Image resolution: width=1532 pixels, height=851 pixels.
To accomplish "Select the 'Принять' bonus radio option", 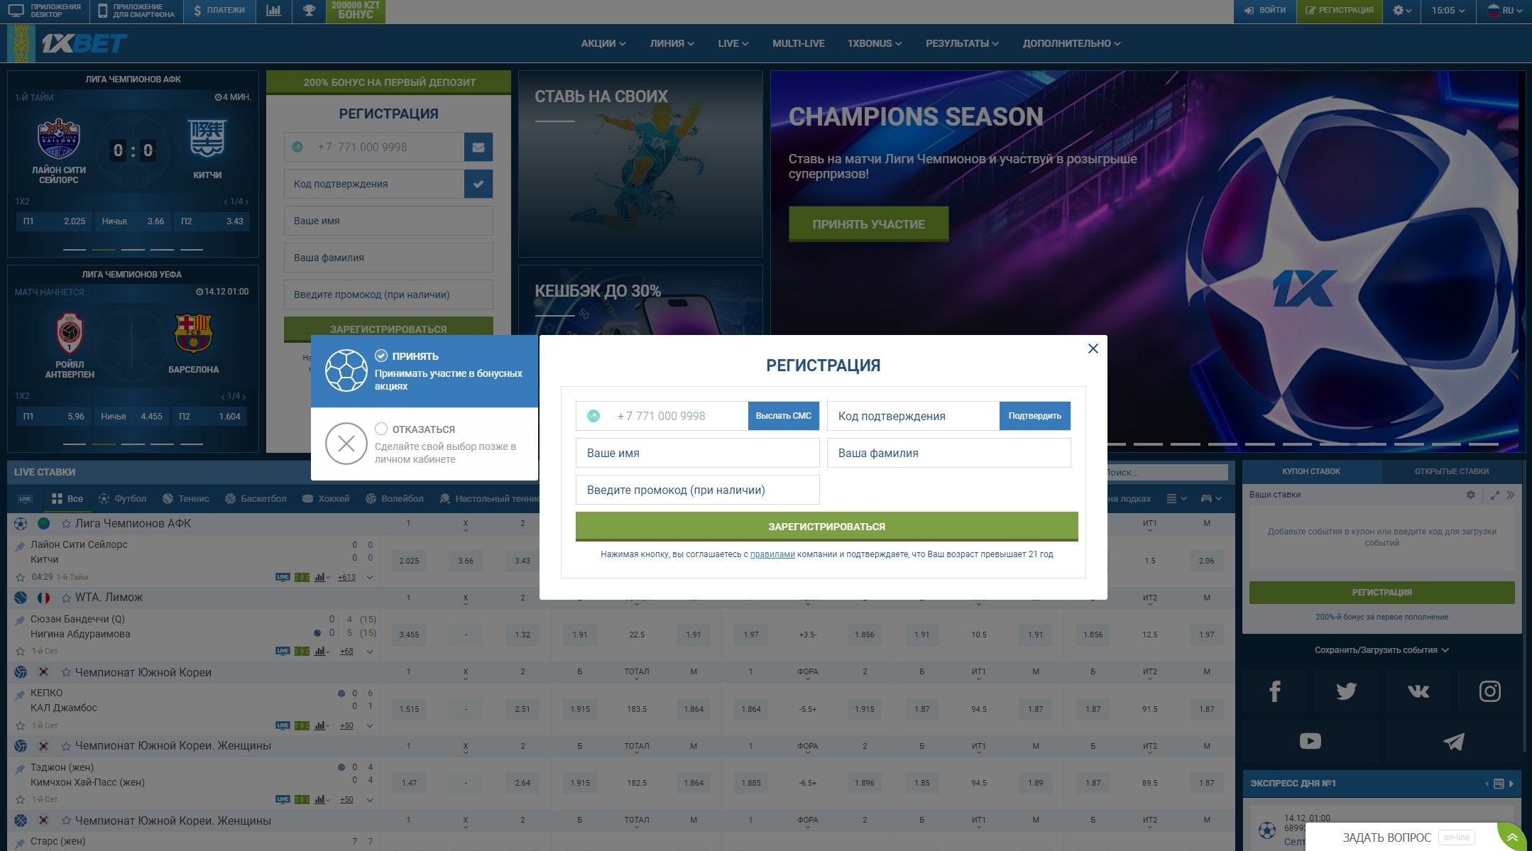I will pos(381,356).
